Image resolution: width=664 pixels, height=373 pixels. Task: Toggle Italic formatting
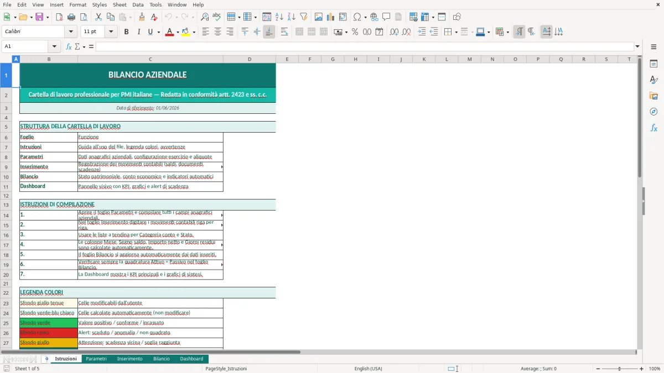click(138, 32)
